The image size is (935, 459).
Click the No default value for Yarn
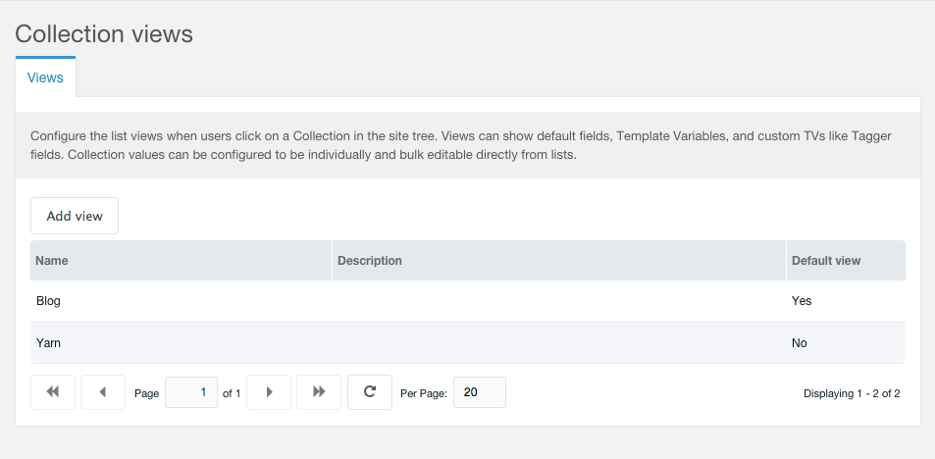(800, 343)
